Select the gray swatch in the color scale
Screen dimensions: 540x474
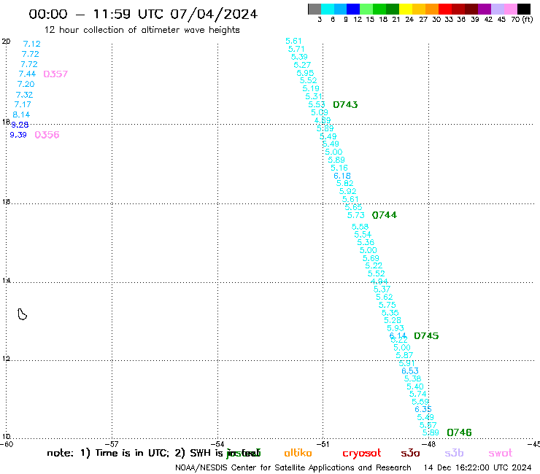tap(315, 9)
